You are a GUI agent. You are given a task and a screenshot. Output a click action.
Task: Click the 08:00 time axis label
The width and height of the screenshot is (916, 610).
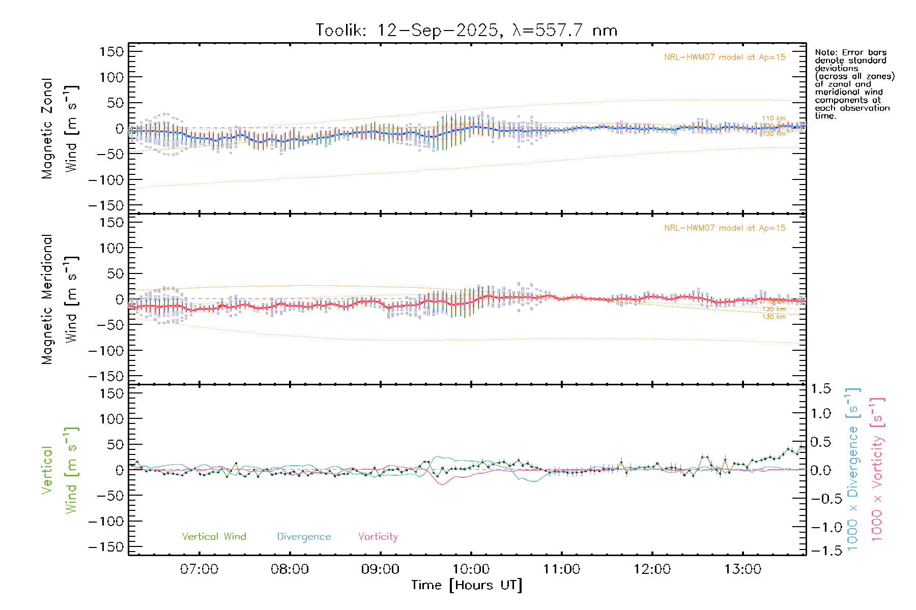(x=290, y=569)
